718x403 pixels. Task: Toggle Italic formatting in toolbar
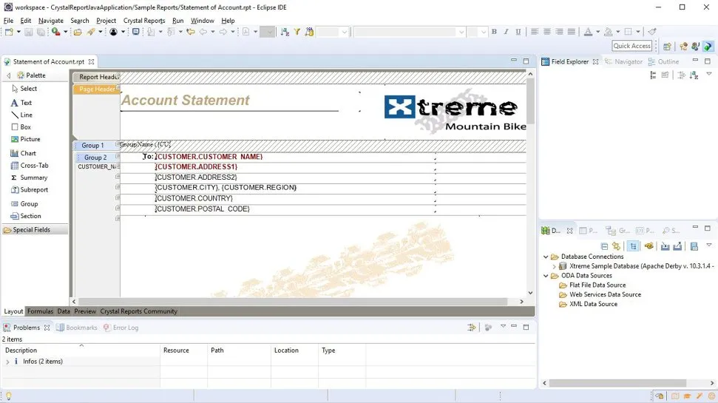(506, 32)
